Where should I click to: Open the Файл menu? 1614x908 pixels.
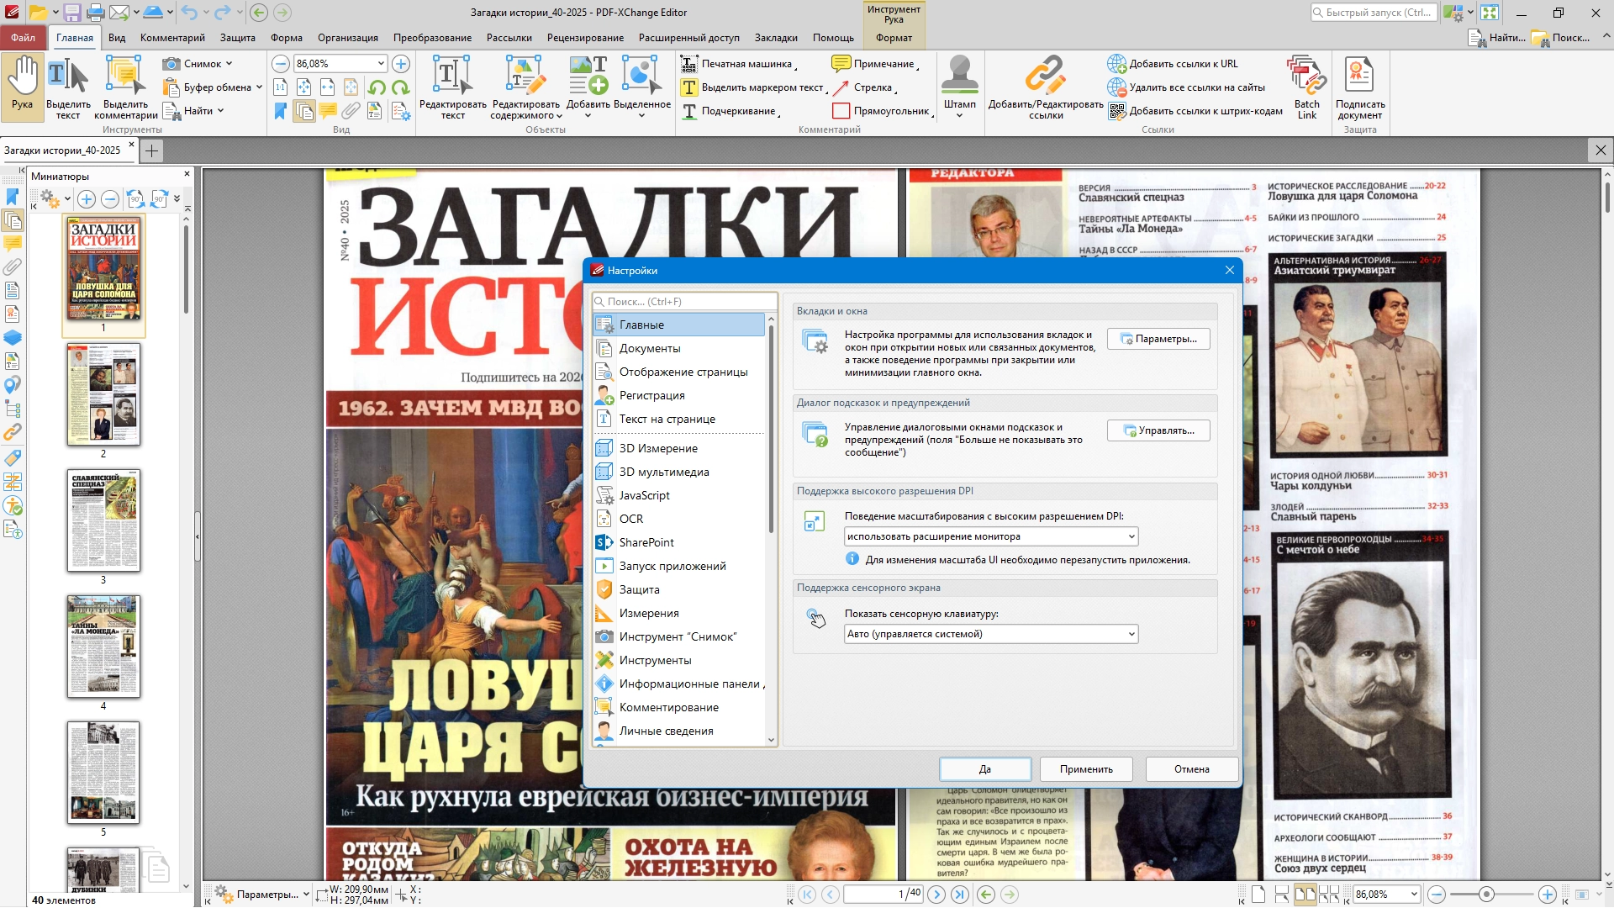[x=23, y=38]
